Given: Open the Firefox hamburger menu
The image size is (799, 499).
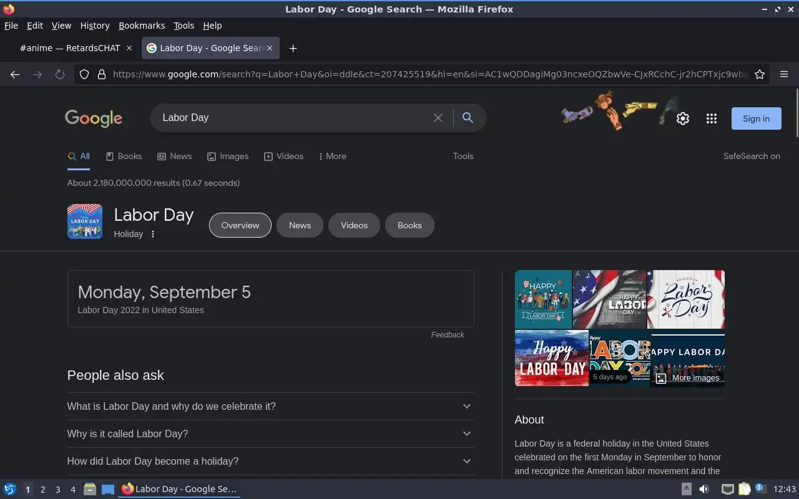Looking at the screenshot, I should click(x=784, y=74).
